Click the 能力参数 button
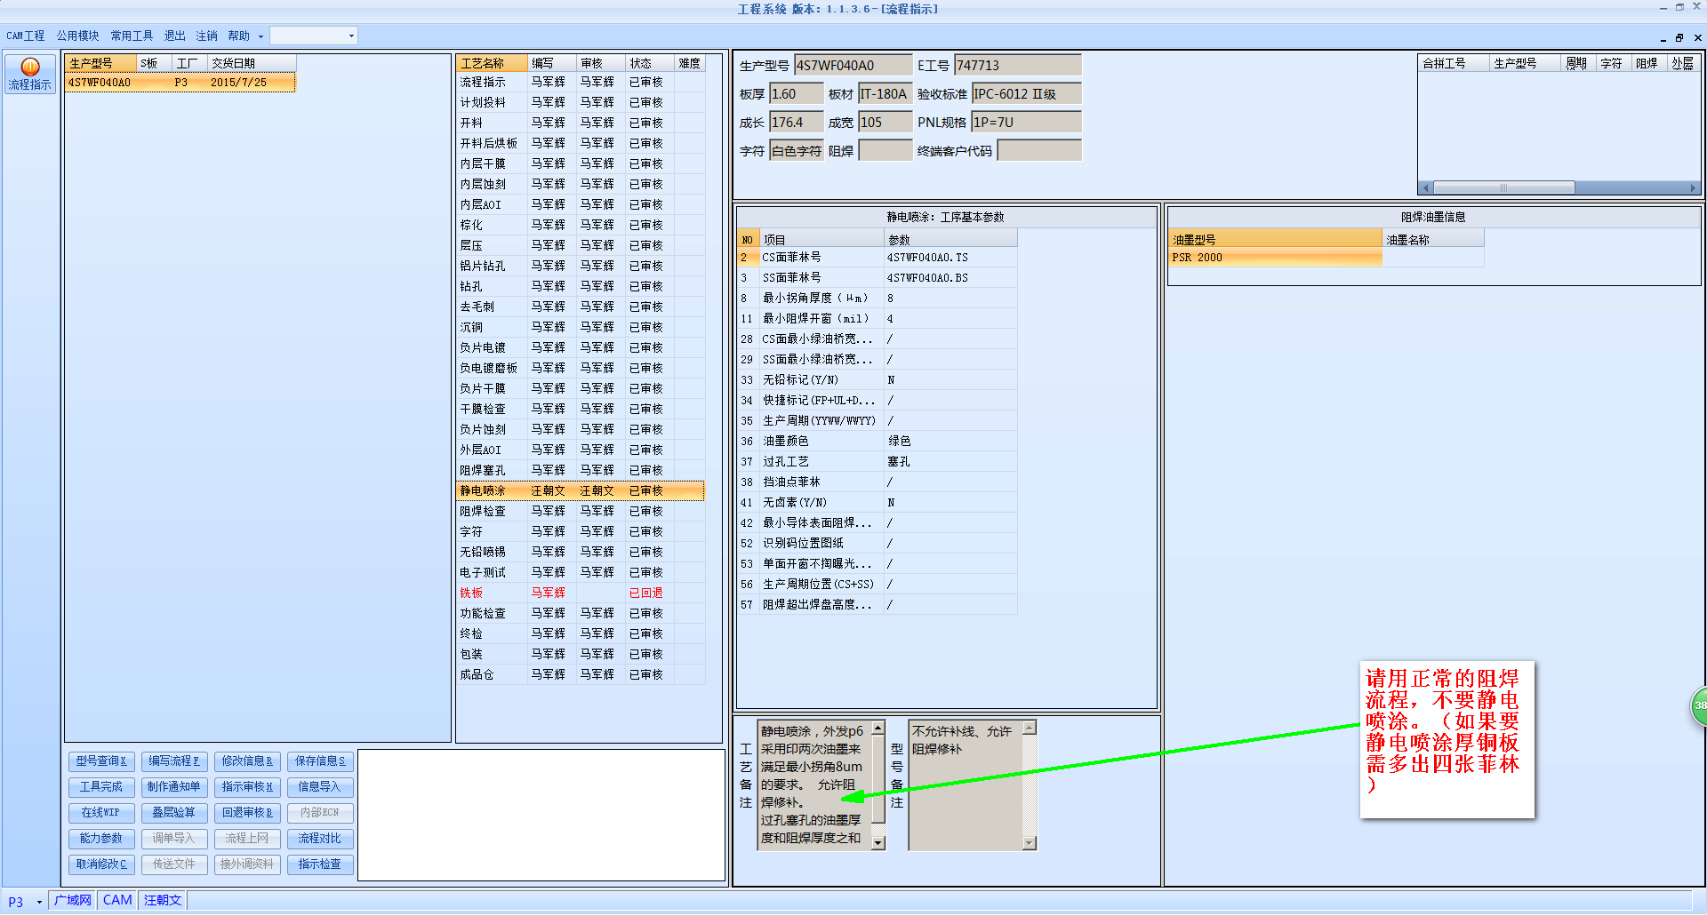 (x=101, y=839)
